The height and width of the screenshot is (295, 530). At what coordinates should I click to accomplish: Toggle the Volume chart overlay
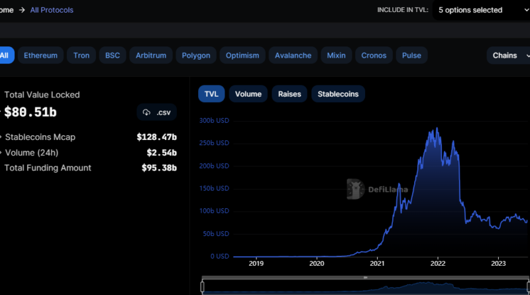point(248,94)
